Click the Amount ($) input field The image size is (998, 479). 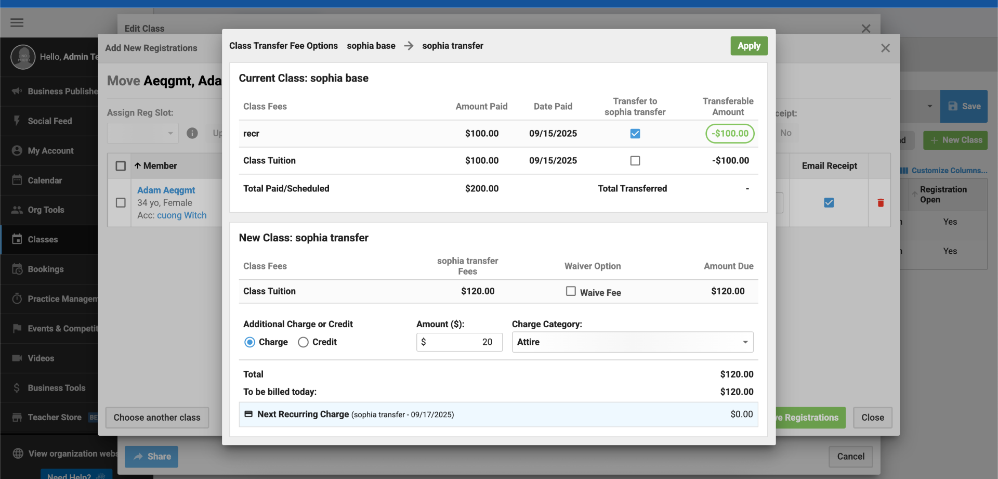coord(459,342)
